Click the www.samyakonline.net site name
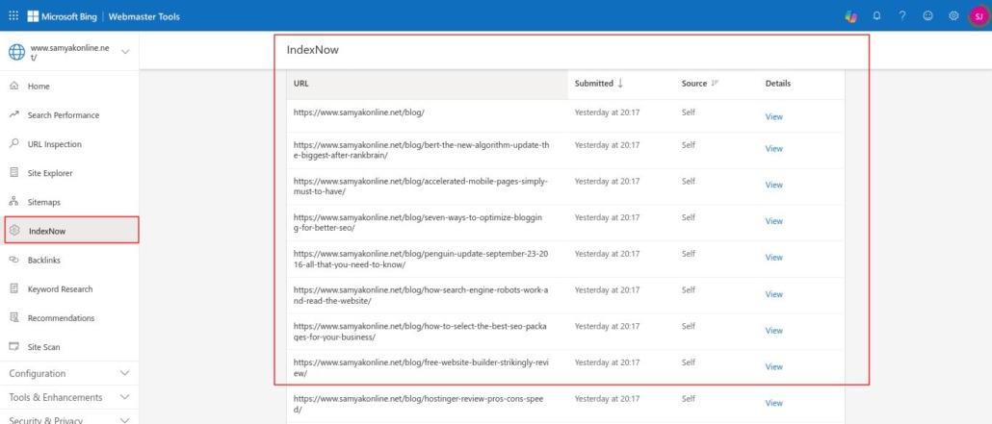The height and width of the screenshot is (424, 992). tap(69, 52)
